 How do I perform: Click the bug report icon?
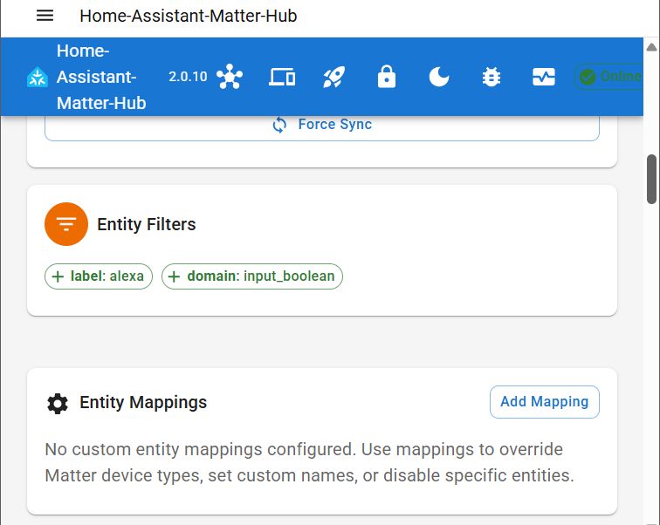point(492,77)
